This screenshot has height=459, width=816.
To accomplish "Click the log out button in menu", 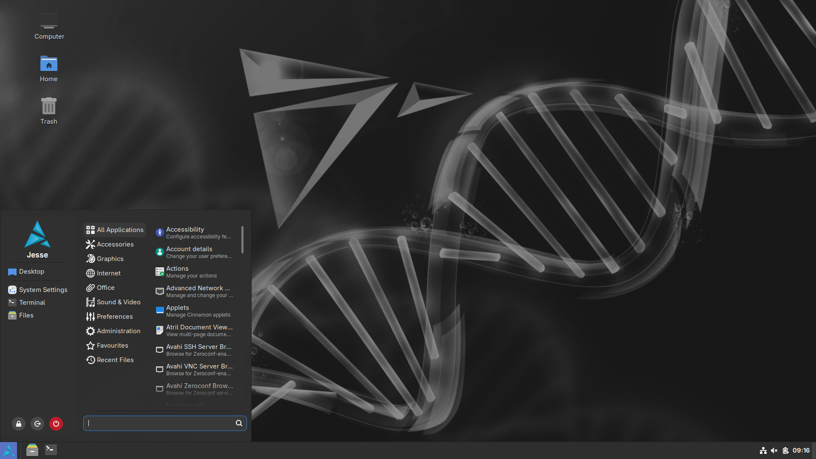I will pyautogui.click(x=37, y=424).
